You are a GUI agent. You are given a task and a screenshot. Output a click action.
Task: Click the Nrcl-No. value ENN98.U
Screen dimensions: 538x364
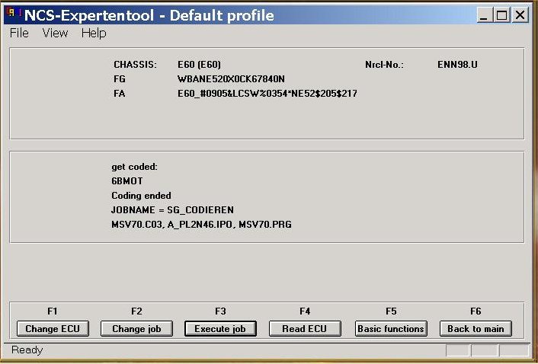point(457,65)
